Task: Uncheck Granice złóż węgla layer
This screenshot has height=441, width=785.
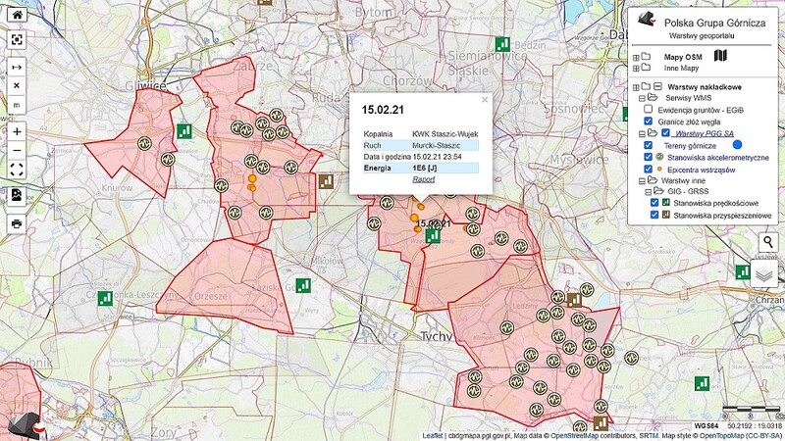Action: tap(648, 121)
